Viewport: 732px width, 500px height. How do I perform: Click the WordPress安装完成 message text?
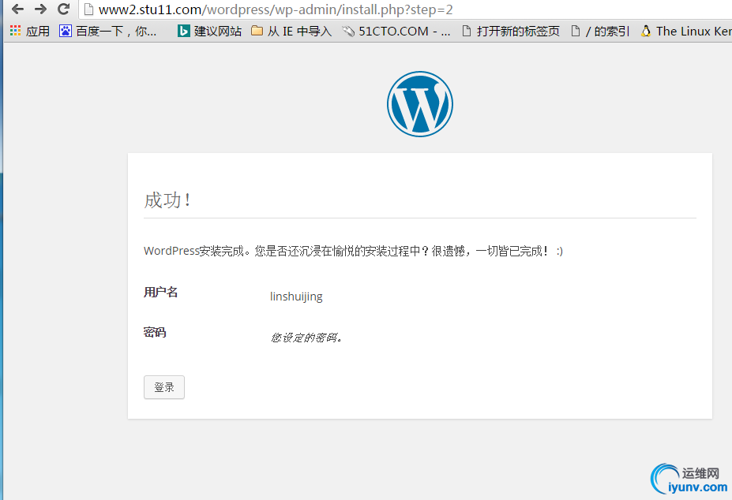(354, 251)
